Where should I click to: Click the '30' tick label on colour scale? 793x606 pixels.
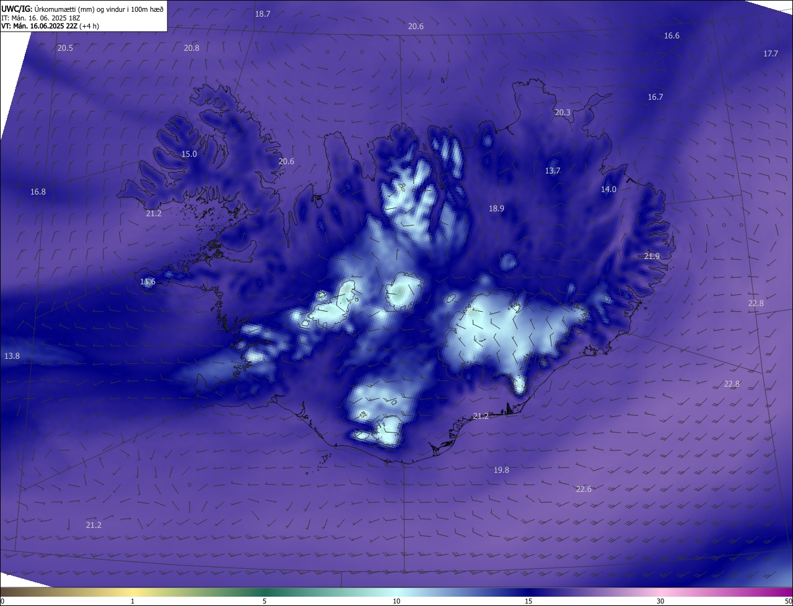pyautogui.click(x=660, y=601)
